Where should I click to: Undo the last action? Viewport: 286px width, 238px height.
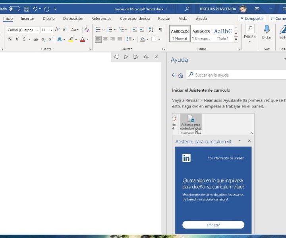(35, 9)
